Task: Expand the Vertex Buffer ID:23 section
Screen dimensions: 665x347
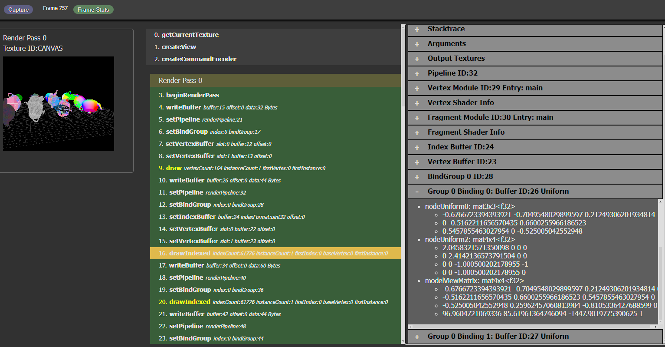Action: pyautogui.click(x=535, y=162)
